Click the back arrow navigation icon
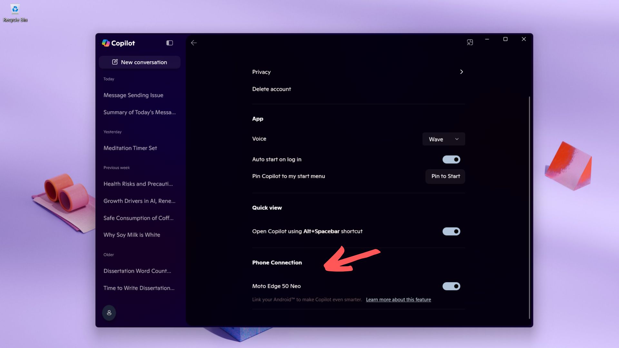 point(194,43)
